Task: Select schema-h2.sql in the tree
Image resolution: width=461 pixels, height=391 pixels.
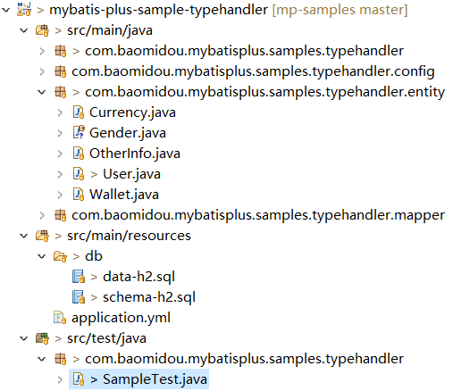Action: click(149, 297)
